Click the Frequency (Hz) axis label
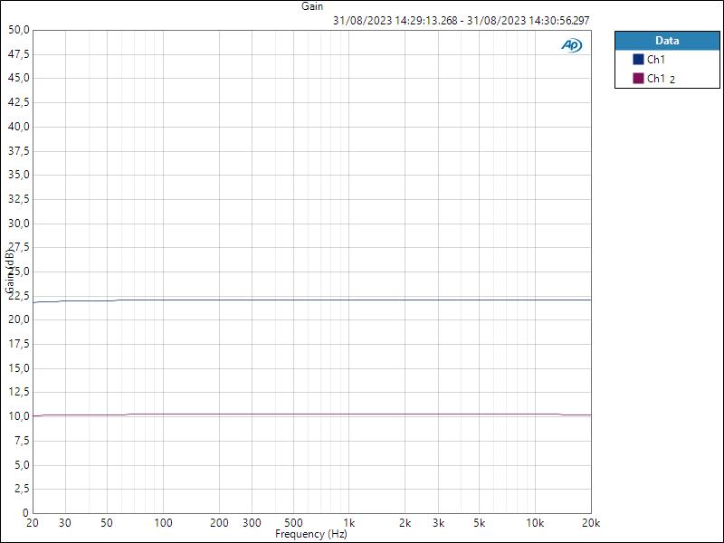 pyautogui.click(x=310, y=534)
